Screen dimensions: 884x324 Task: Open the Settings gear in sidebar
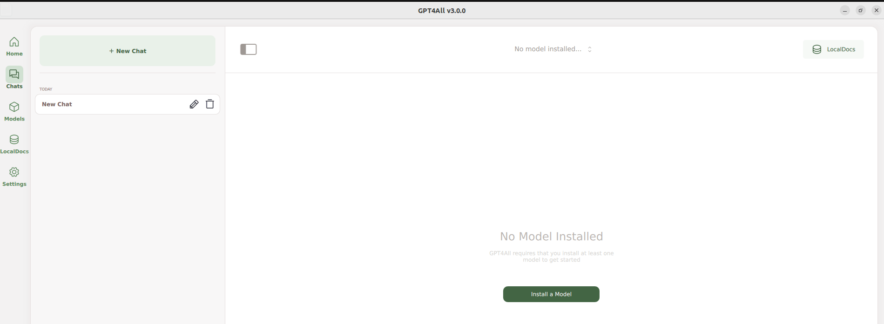pyautogui.click(x=14, y=177)
